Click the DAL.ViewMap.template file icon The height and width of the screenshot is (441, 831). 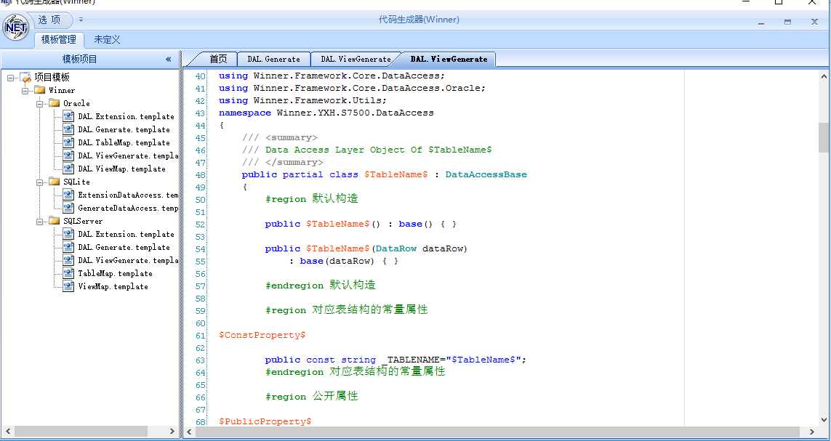click(x=68, y=169)
